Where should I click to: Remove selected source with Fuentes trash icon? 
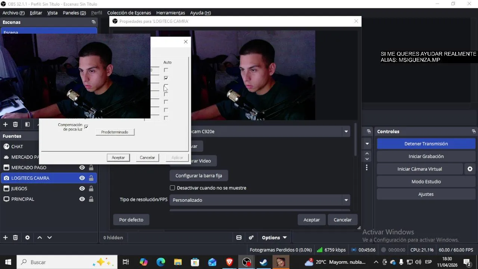point(15,237)
